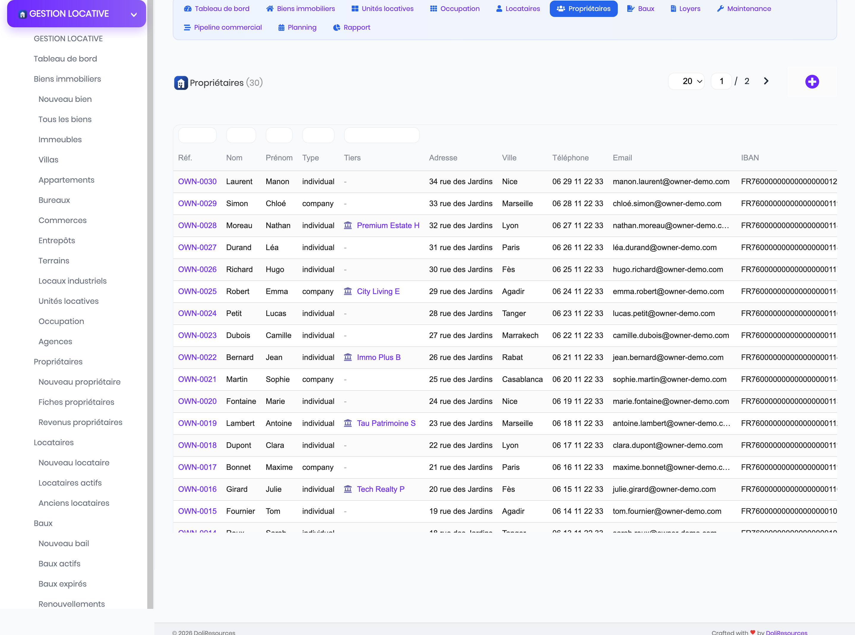Click the bank icon next to Premium Estate H
Viewport: 855px width, 635px height.
point(348,225)
